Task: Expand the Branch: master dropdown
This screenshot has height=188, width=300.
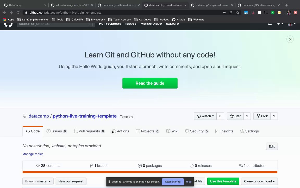Action: (x=38, y=181)
